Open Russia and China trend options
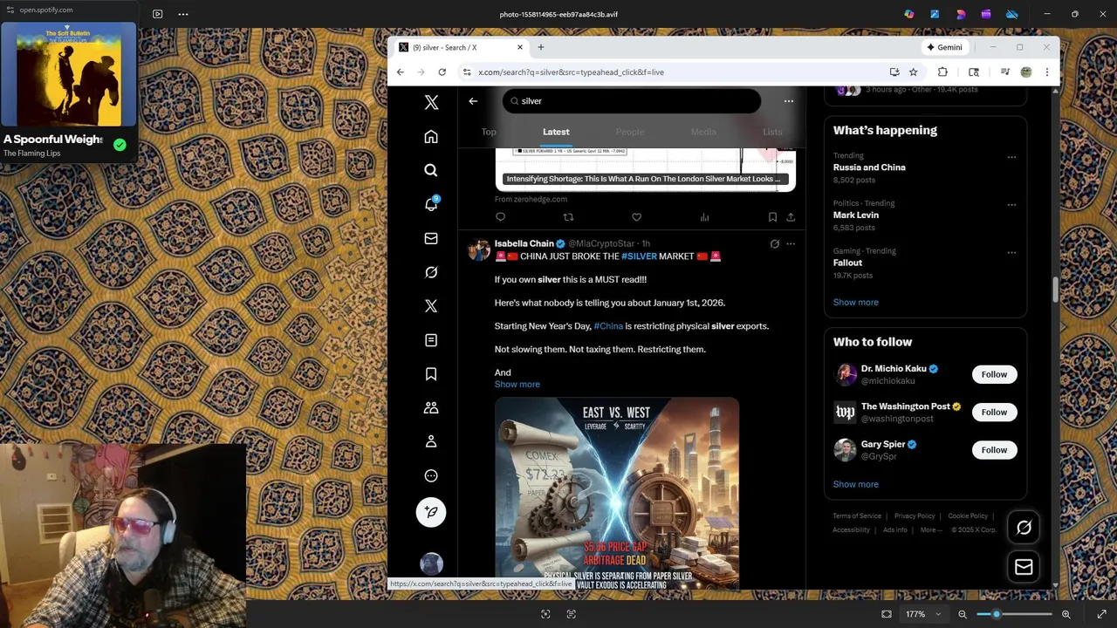The width and height of the screenshot is (1117, 628). coord(1011,158)
